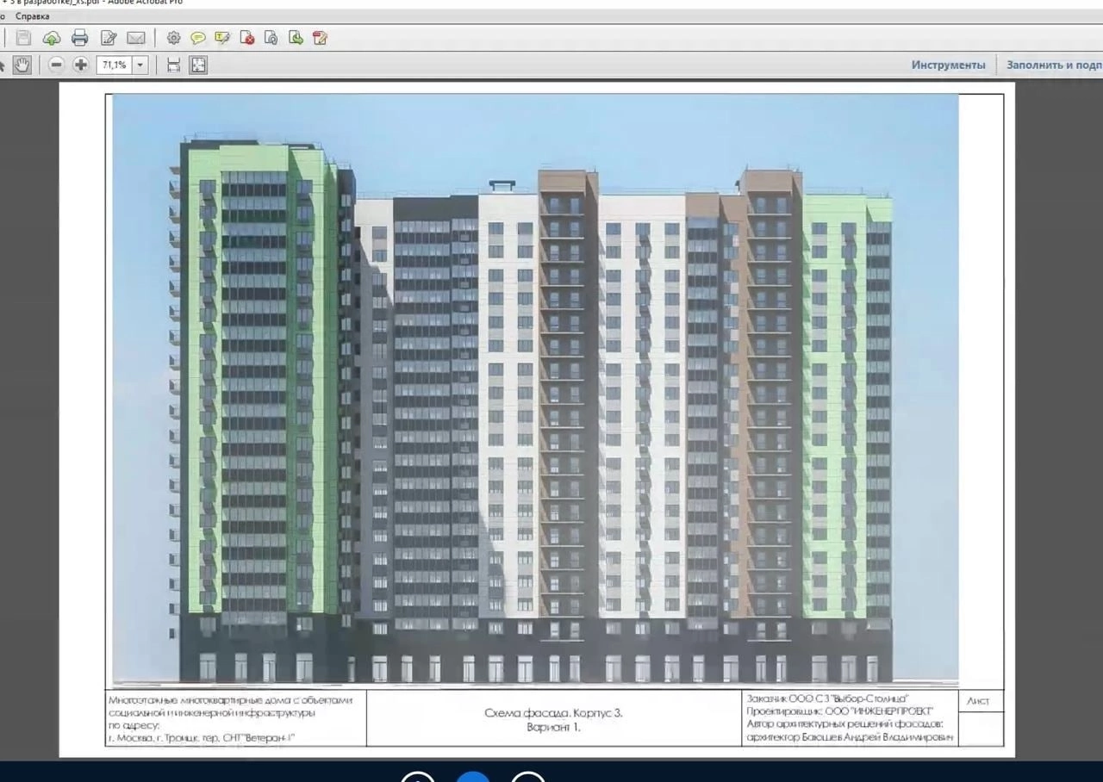1103x782 pixels.
Task: Click the text 'Вариант 1.'
Action: coord(553,728)
